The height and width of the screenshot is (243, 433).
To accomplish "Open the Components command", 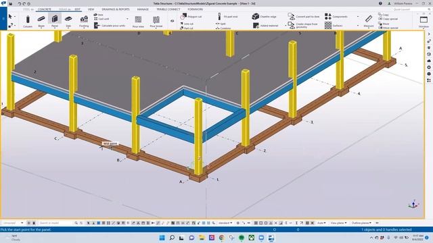I will click(x=336, y=16).
